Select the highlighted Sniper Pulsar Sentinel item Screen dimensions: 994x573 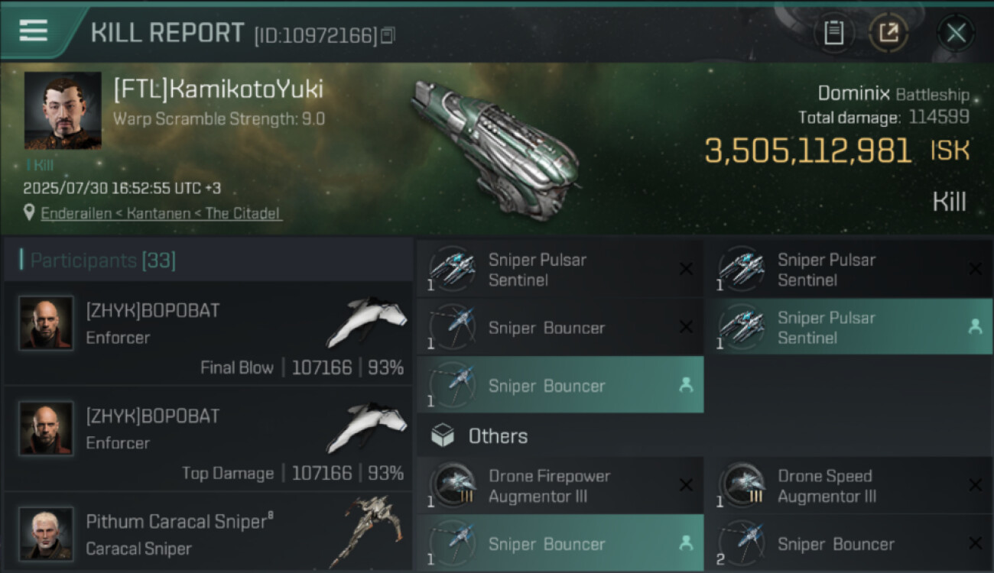coord(847,327)
